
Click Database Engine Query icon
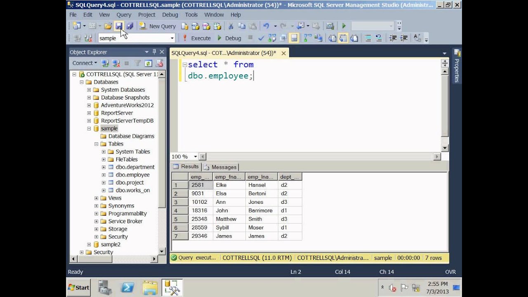pos(185,26)
